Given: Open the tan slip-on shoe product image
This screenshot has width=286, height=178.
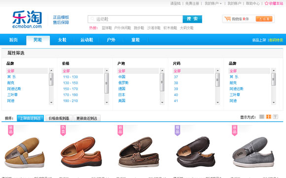Looking at the screenshot, I should click(25, 152).
